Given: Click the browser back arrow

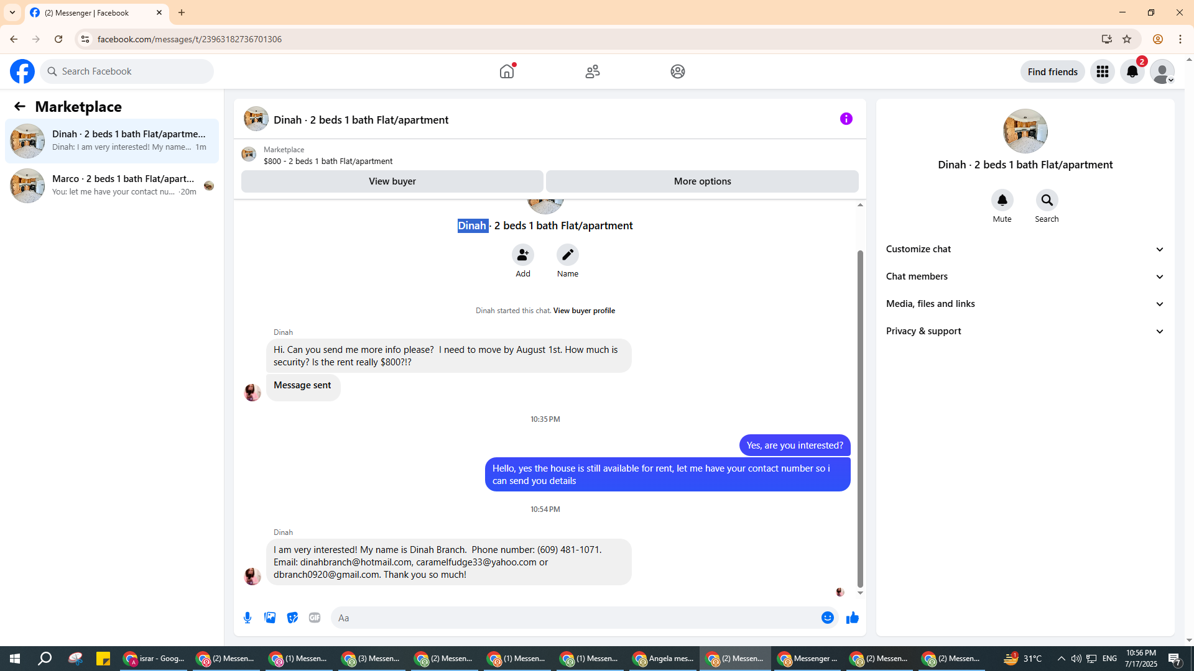Looking at the screenshot, I should (x=14, y=39).
